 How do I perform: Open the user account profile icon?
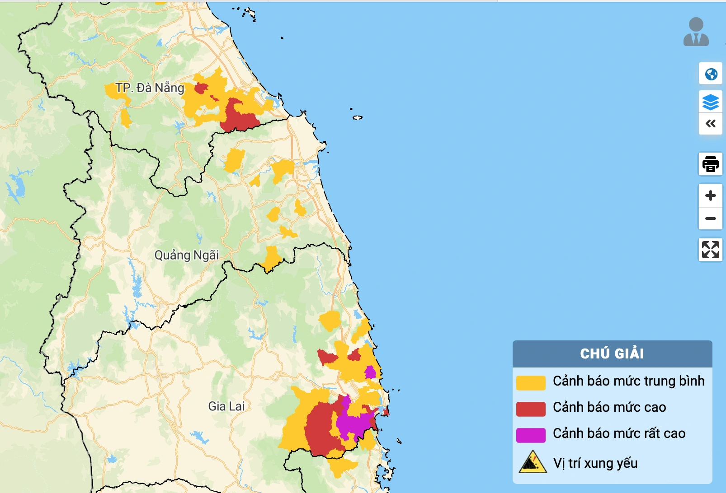point(696,32)
